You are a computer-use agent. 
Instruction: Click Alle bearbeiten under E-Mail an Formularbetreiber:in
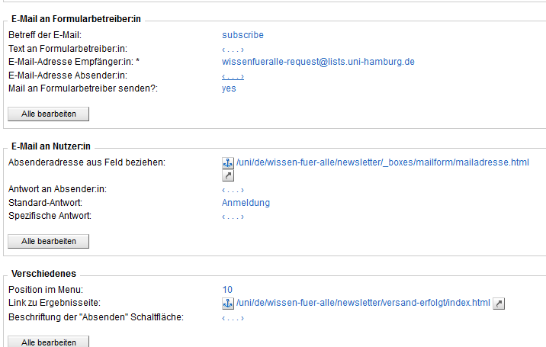[48, 114]
